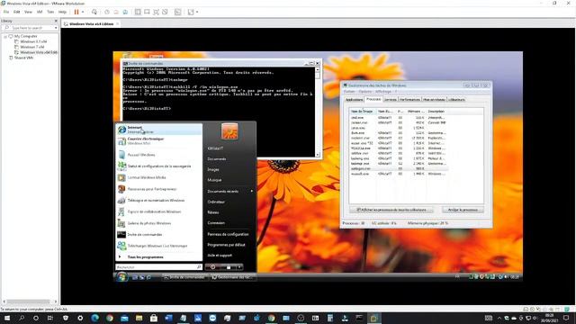The width and height of the screenshot is (576, 324).
Task: Click the VMware console terminal toolbar icon
Action: (178, 12)
